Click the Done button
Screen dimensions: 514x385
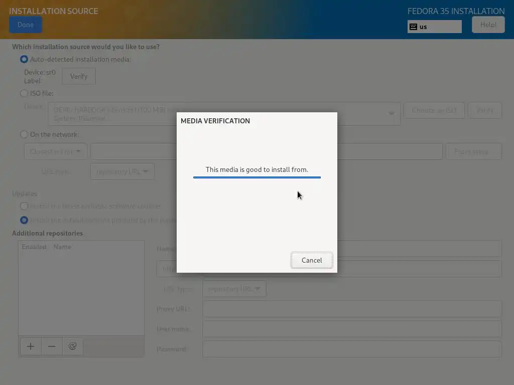click(26, 25)
